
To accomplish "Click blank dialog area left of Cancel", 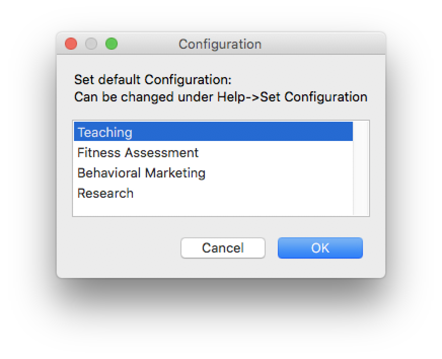I will pyautogui.click(x=122, y=248).
